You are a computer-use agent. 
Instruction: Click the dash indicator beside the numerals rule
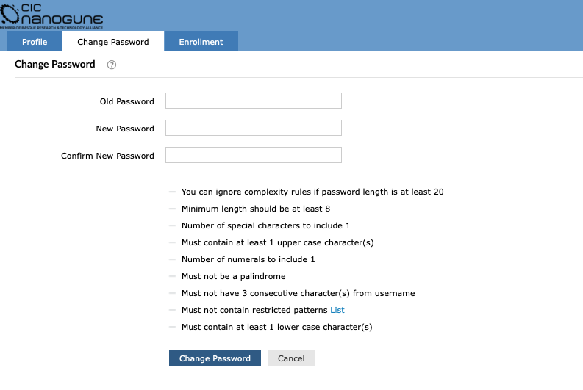pyautogui.click(x=174, y=259)
